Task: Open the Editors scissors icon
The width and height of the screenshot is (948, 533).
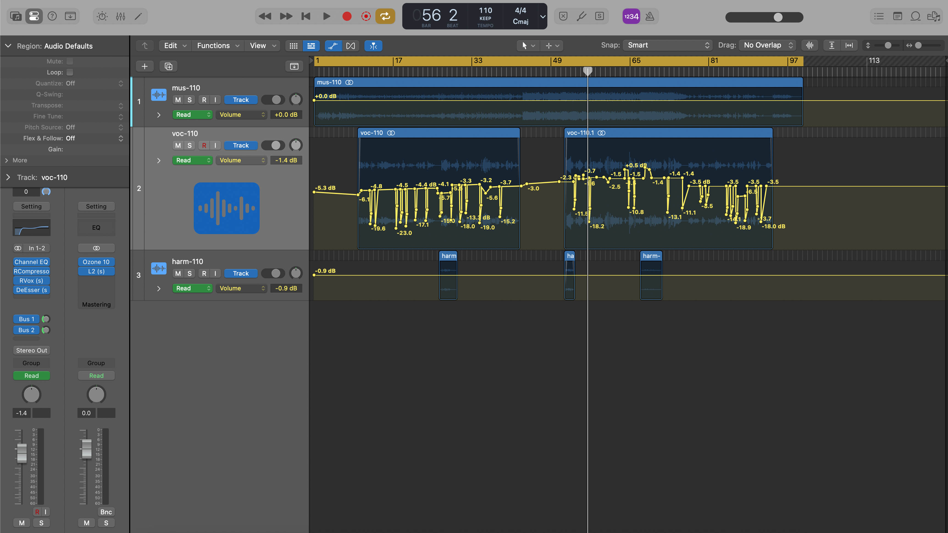Action: click(x=138, y=16)
